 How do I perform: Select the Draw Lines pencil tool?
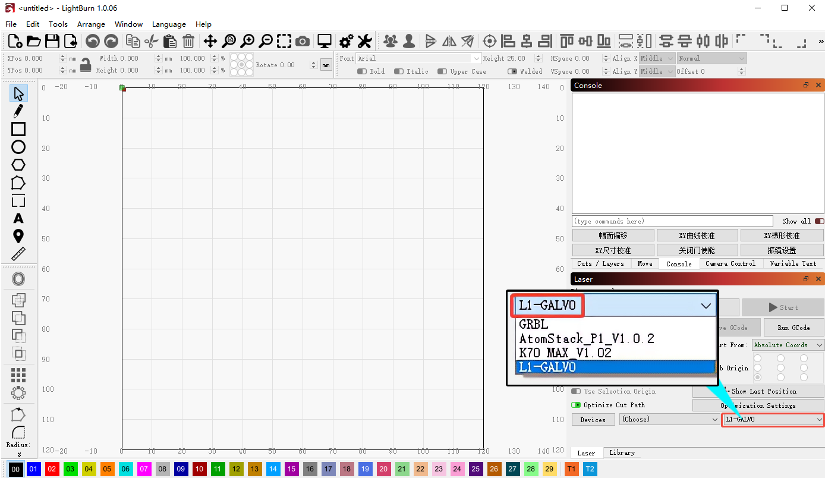pyautogui.click(x=18, y=111)
